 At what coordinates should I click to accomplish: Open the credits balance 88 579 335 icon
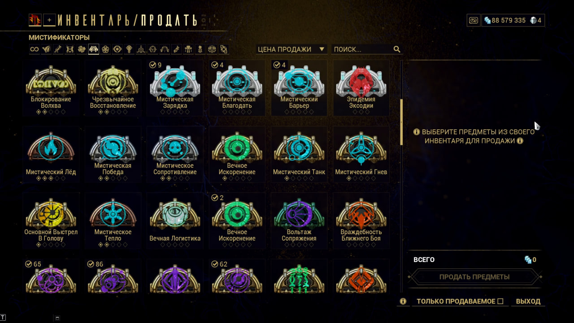pyautogui.click(x=487, y=20)
